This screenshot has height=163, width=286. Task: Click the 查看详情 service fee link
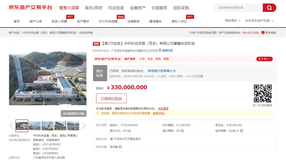pos(159,113)
